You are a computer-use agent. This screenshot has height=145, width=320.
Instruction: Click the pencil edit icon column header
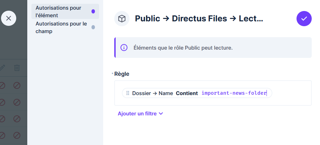click(x=2, y=68)
